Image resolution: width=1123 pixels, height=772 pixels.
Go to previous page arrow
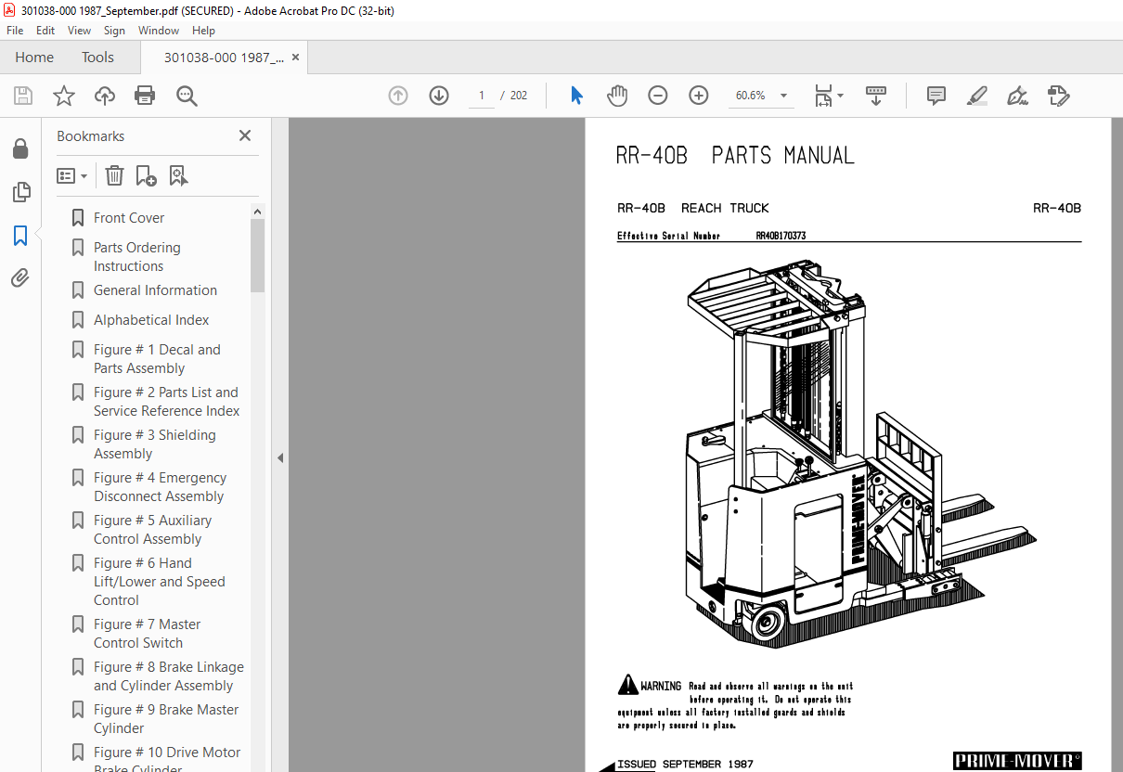point(398,96)
